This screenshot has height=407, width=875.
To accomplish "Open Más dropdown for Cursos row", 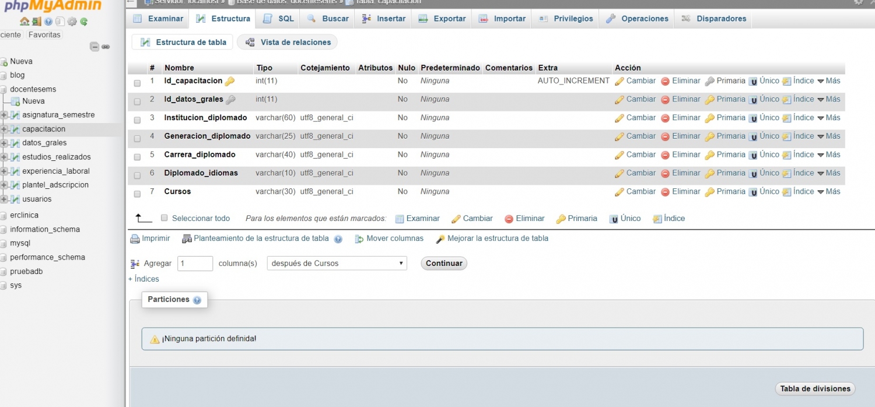I will (829, 192).
